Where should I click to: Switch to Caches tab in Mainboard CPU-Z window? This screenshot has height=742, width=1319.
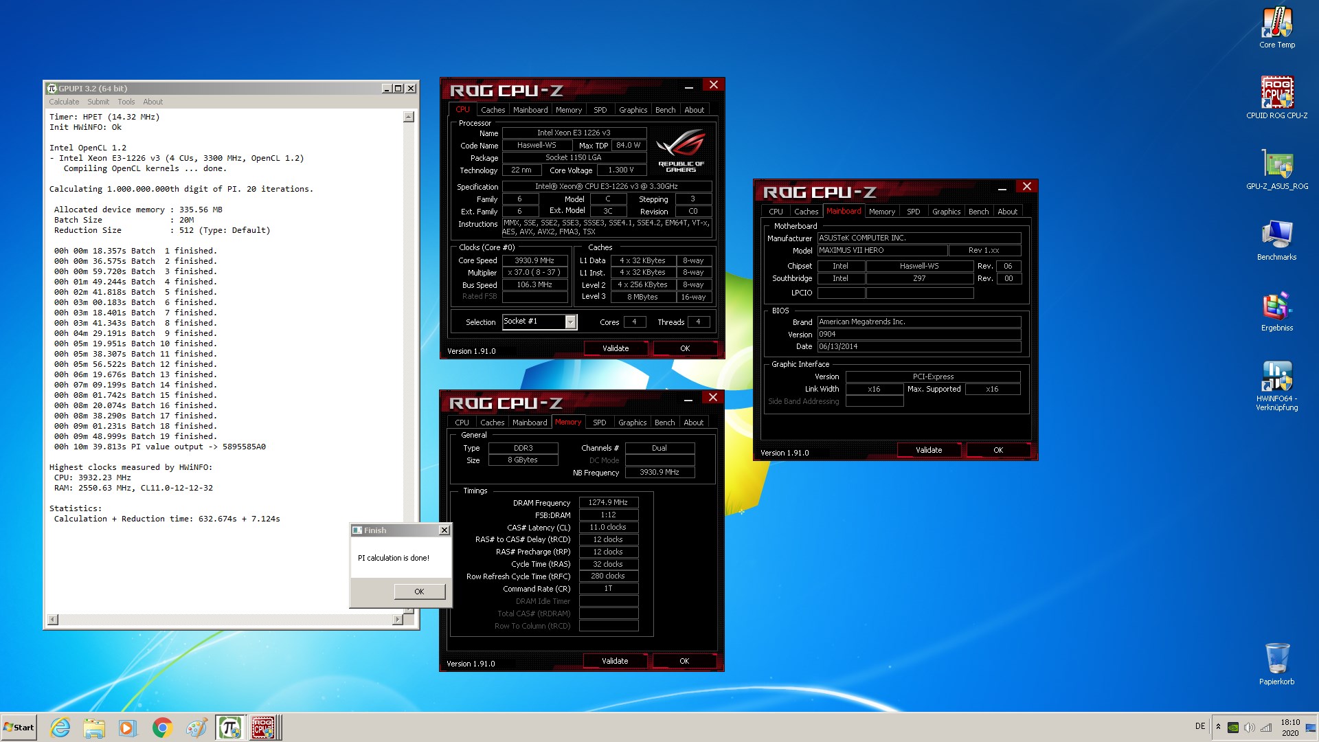click(x=807, y=212)
